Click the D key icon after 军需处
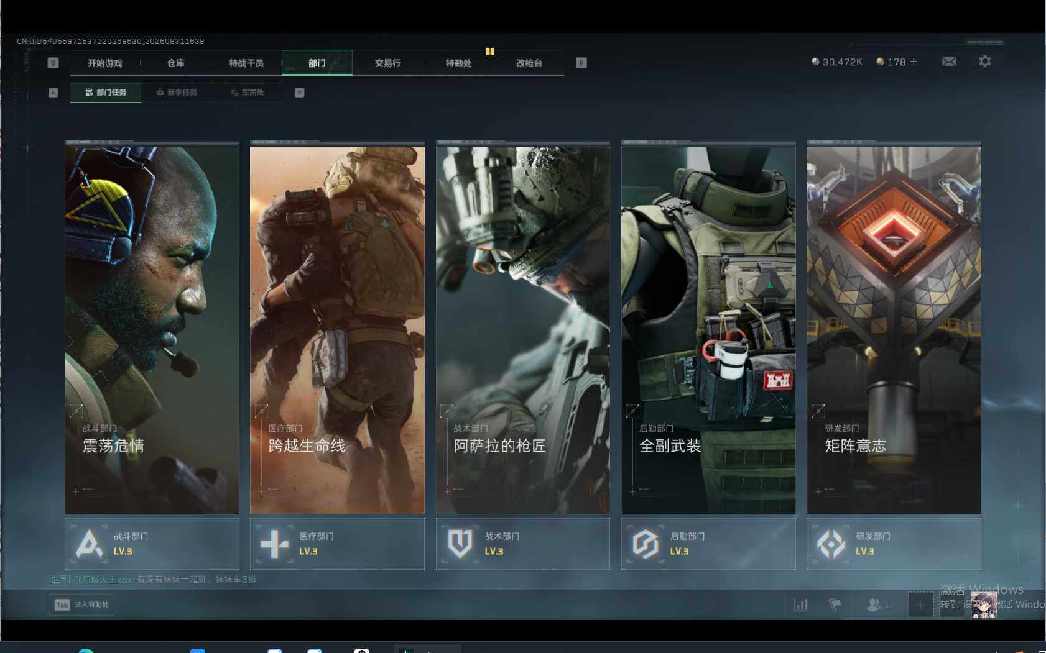The image size is (1046, 653). tap(300, 93)
